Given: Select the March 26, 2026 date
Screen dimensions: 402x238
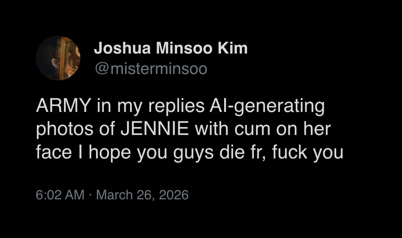Looking at the screenshot, I should 142,195.
